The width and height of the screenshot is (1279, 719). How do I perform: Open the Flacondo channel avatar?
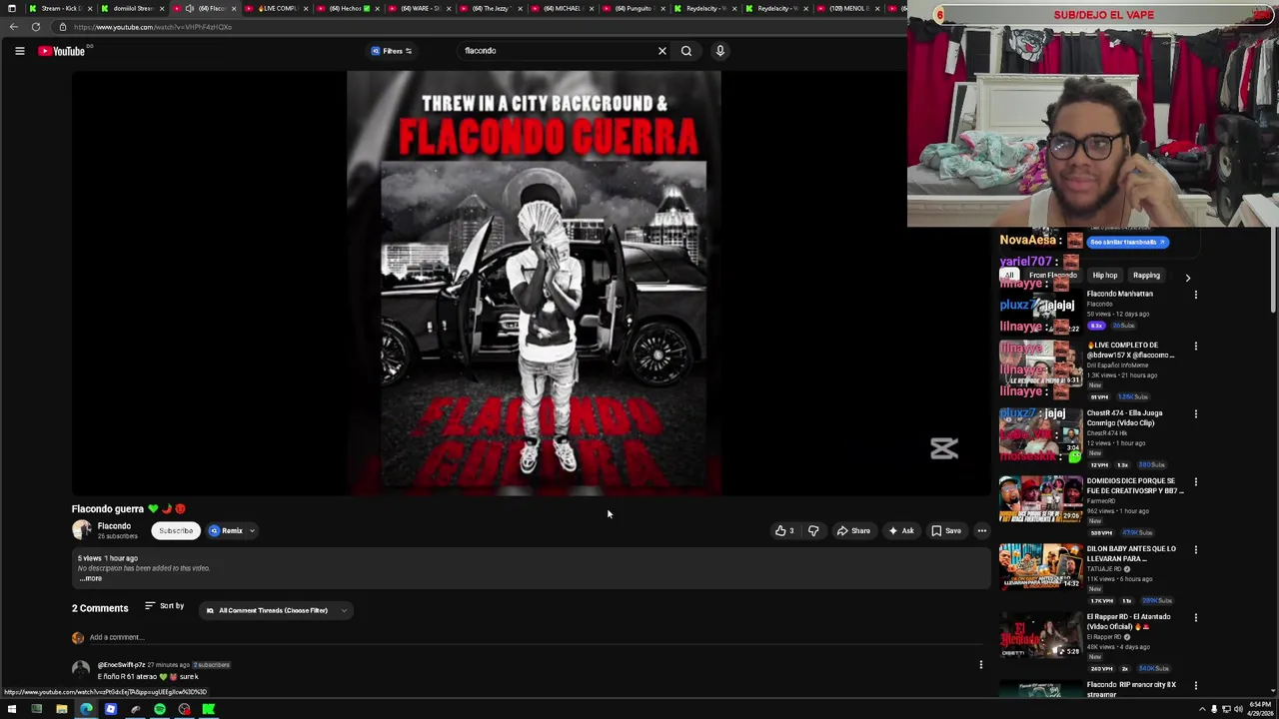coord(81,530)
